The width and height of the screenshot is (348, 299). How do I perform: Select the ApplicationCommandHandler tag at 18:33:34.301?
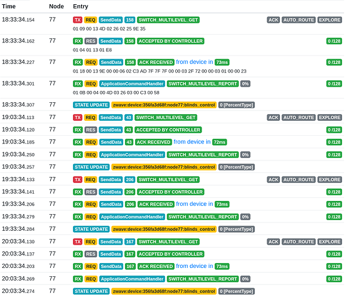coord(132,84)
